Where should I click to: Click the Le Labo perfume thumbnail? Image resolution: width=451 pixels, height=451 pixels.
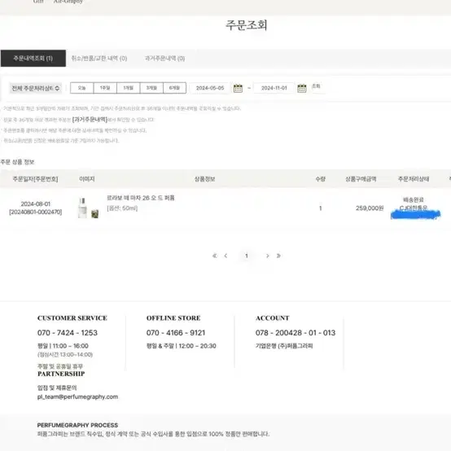(x=88, y=208)
